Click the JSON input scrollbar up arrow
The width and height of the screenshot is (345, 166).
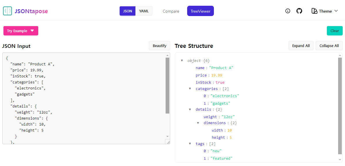[168, 55]
